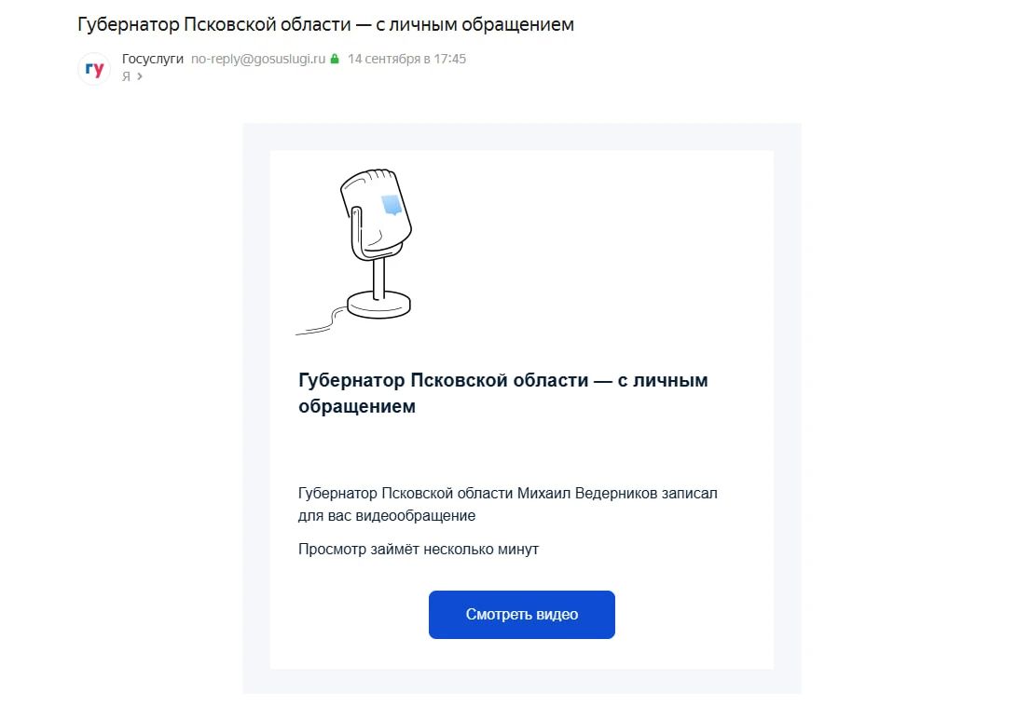The height and width of the screenshot is (721, 1031).
Task: Click the green lock security icon
Action: [335, 59]
